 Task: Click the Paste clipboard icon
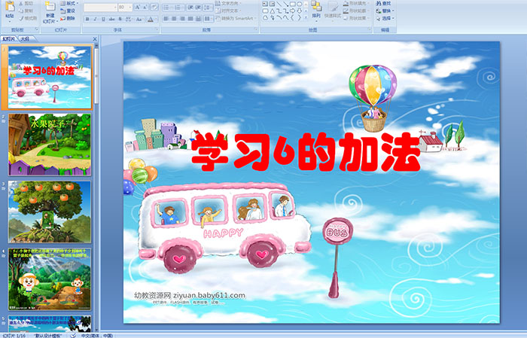click(x=10, y=6)
